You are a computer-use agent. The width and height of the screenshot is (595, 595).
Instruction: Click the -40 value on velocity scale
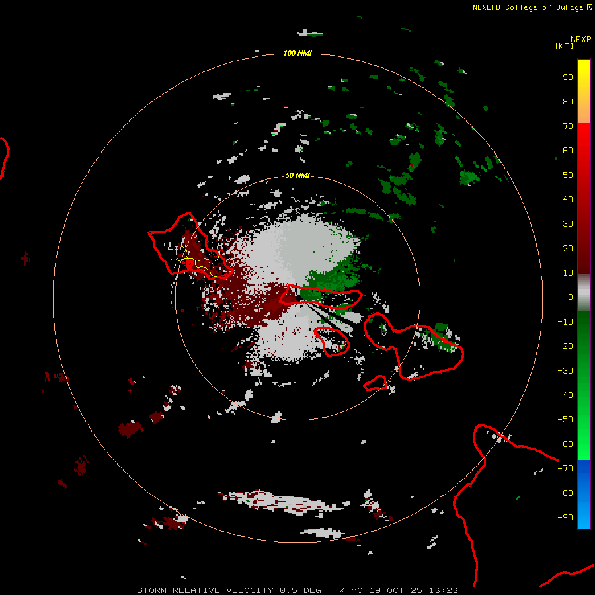(x=565, y=395)
